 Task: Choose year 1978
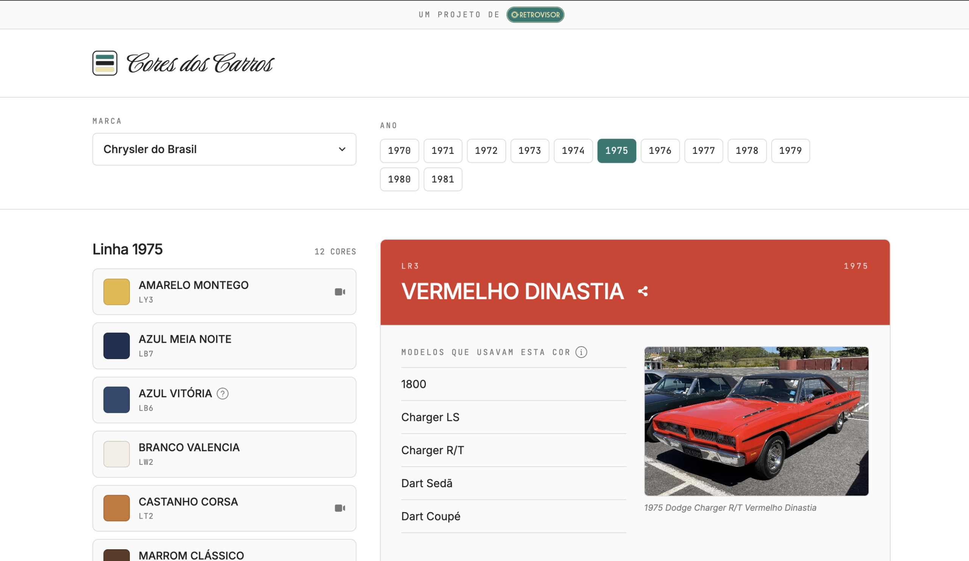[x=747, y=151]
